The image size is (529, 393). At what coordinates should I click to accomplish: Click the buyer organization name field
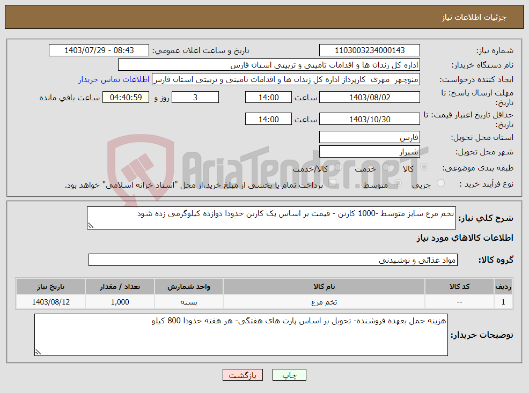tap(269, 65)
